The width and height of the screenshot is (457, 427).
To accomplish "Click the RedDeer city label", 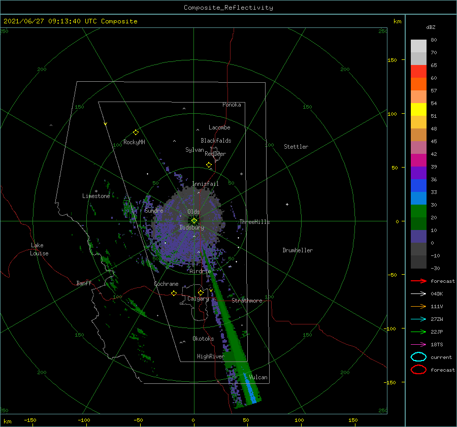I will (215, 154).
